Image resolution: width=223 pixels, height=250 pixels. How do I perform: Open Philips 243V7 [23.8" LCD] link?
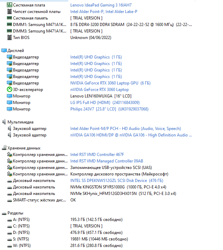click(x=109, y=109)
